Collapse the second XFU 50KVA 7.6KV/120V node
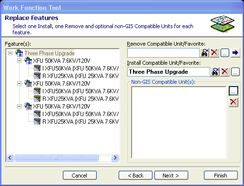This screenshot has width=244, height=186. click(x=19, y=83)
